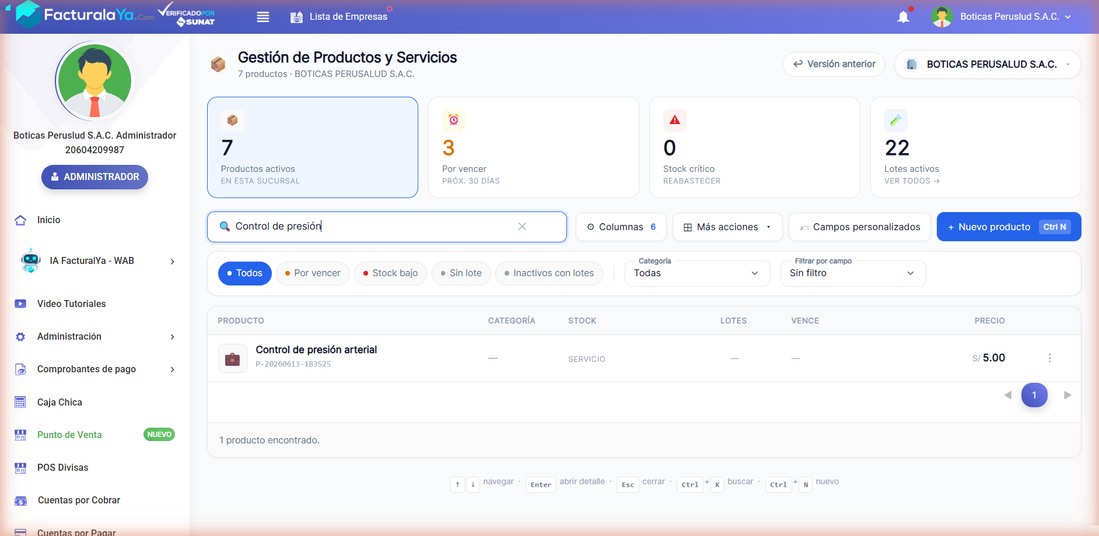Click Lista de Empresas link
This screenshot has height=536, width=1099.
pyautogui.click(x=348, y=17)
